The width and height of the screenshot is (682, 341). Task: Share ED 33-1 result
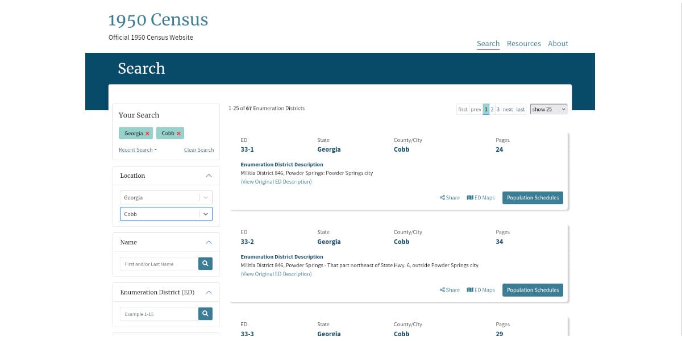(x=450, y=198)
